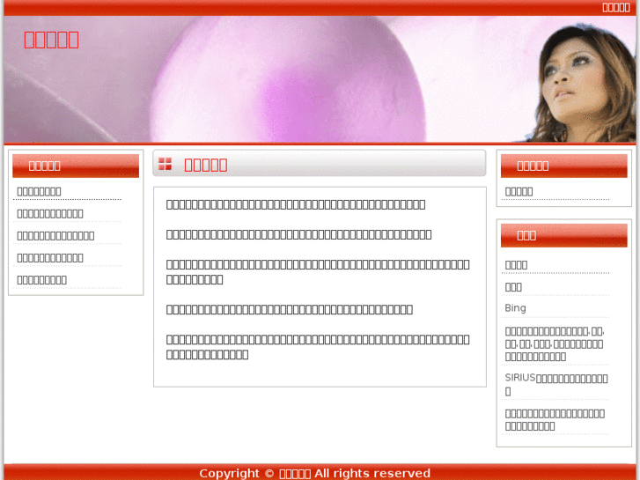Click the red site title in the banner
This screenshot has height=480, width=640.
(51, 40)
